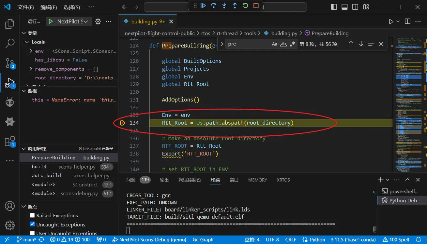The height and width of the screenshot is (244, 427).
Task: Show additional views ellipsis in activity bar
Action: pos(10,161)
